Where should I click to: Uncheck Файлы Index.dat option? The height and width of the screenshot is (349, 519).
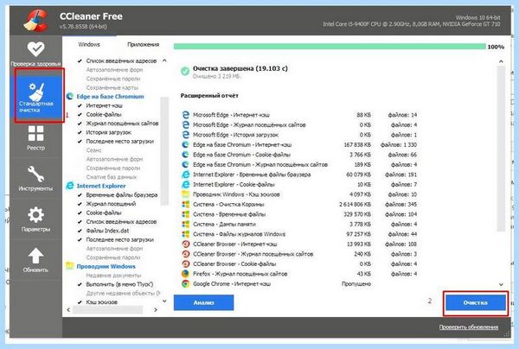[80, 231]
